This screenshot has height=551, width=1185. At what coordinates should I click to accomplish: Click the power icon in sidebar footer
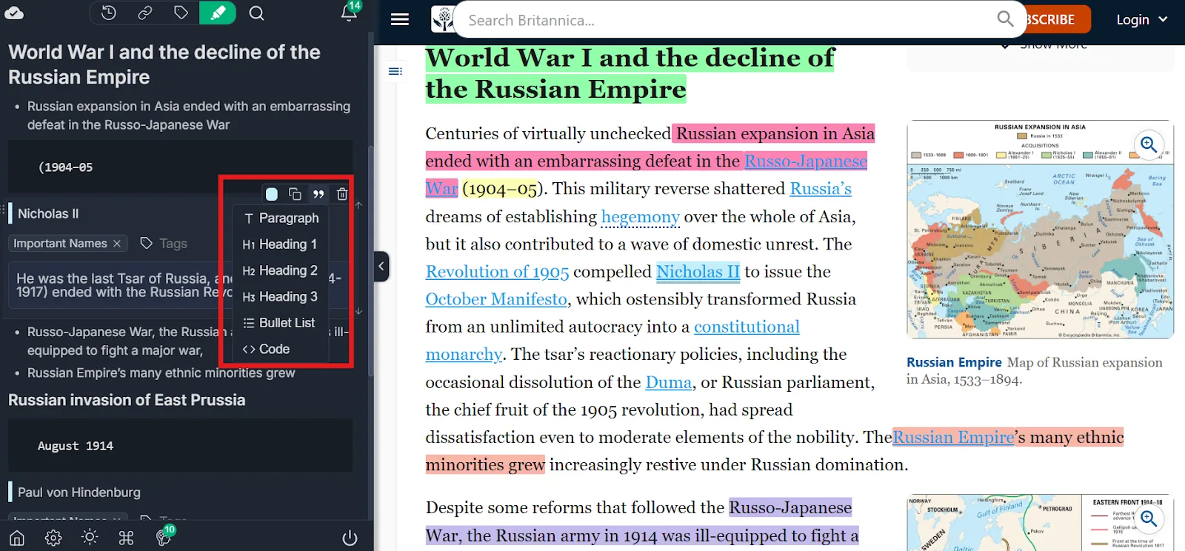point(350,538)
